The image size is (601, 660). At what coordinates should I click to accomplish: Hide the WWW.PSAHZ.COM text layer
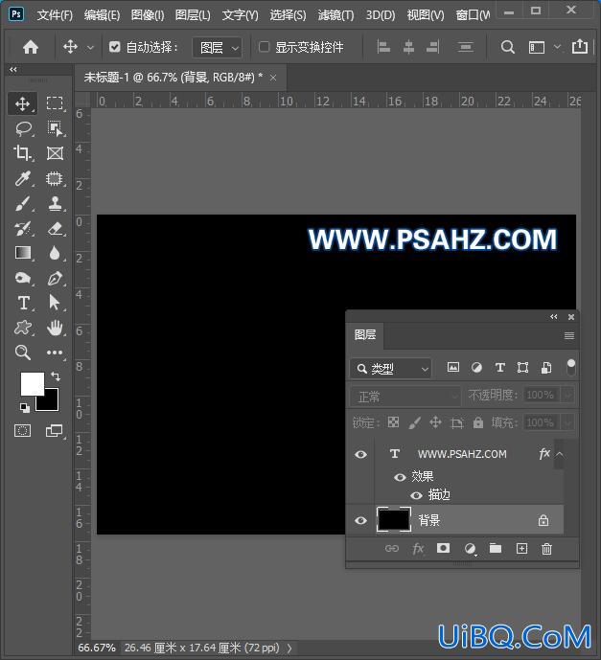(x=360, y=454)
